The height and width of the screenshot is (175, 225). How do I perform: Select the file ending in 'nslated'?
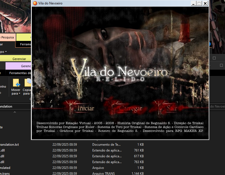click(x=72, y=168)
